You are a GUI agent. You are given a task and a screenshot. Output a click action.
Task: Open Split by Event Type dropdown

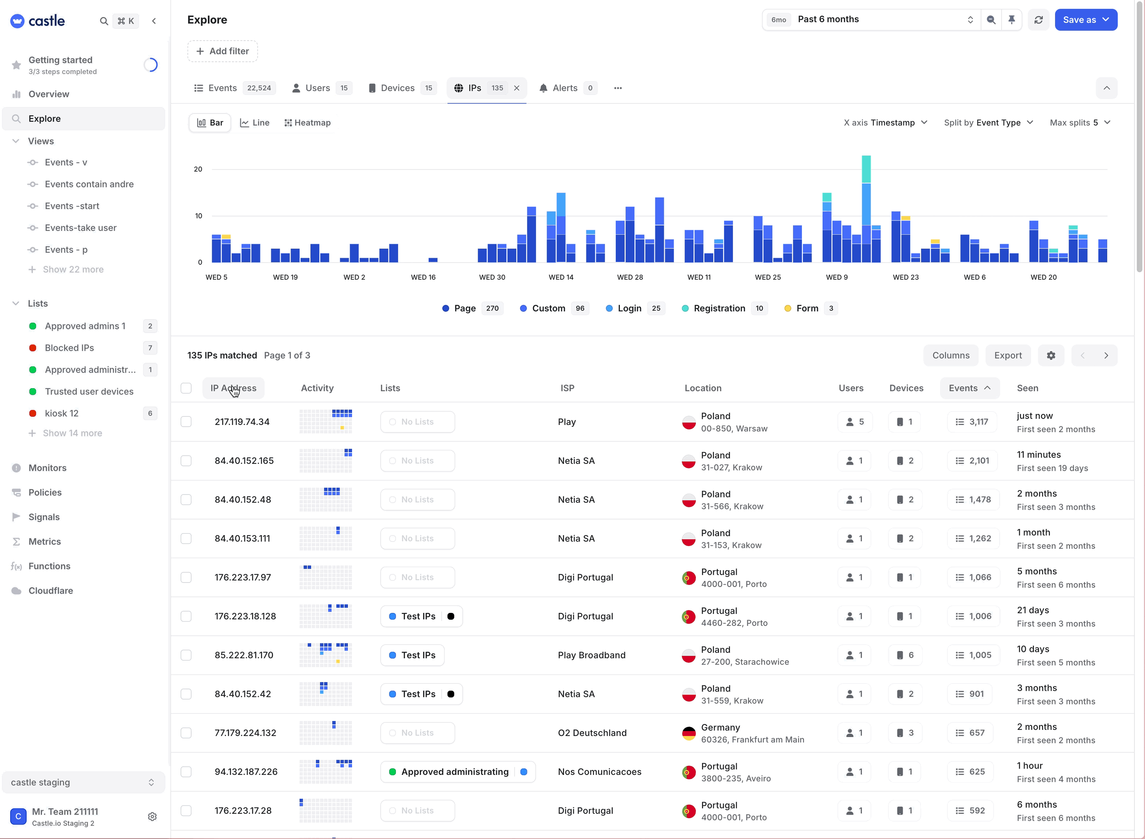988,122
